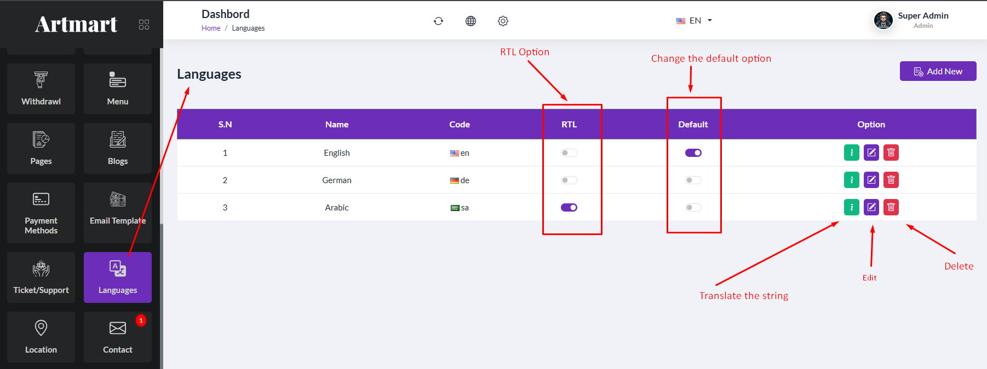Viewport: 987px width, 369px height.
Task: Edit the German language entry
Action: click(x=871, y=180)
